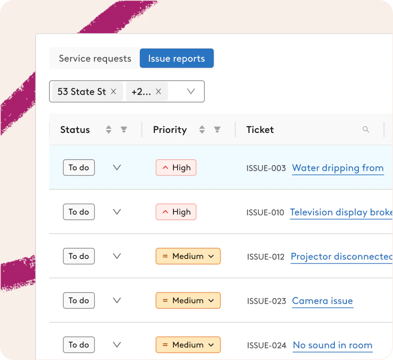Click the Status column header label
The height and width of the screenshot is (360, 393).
(x=75, y=130)
